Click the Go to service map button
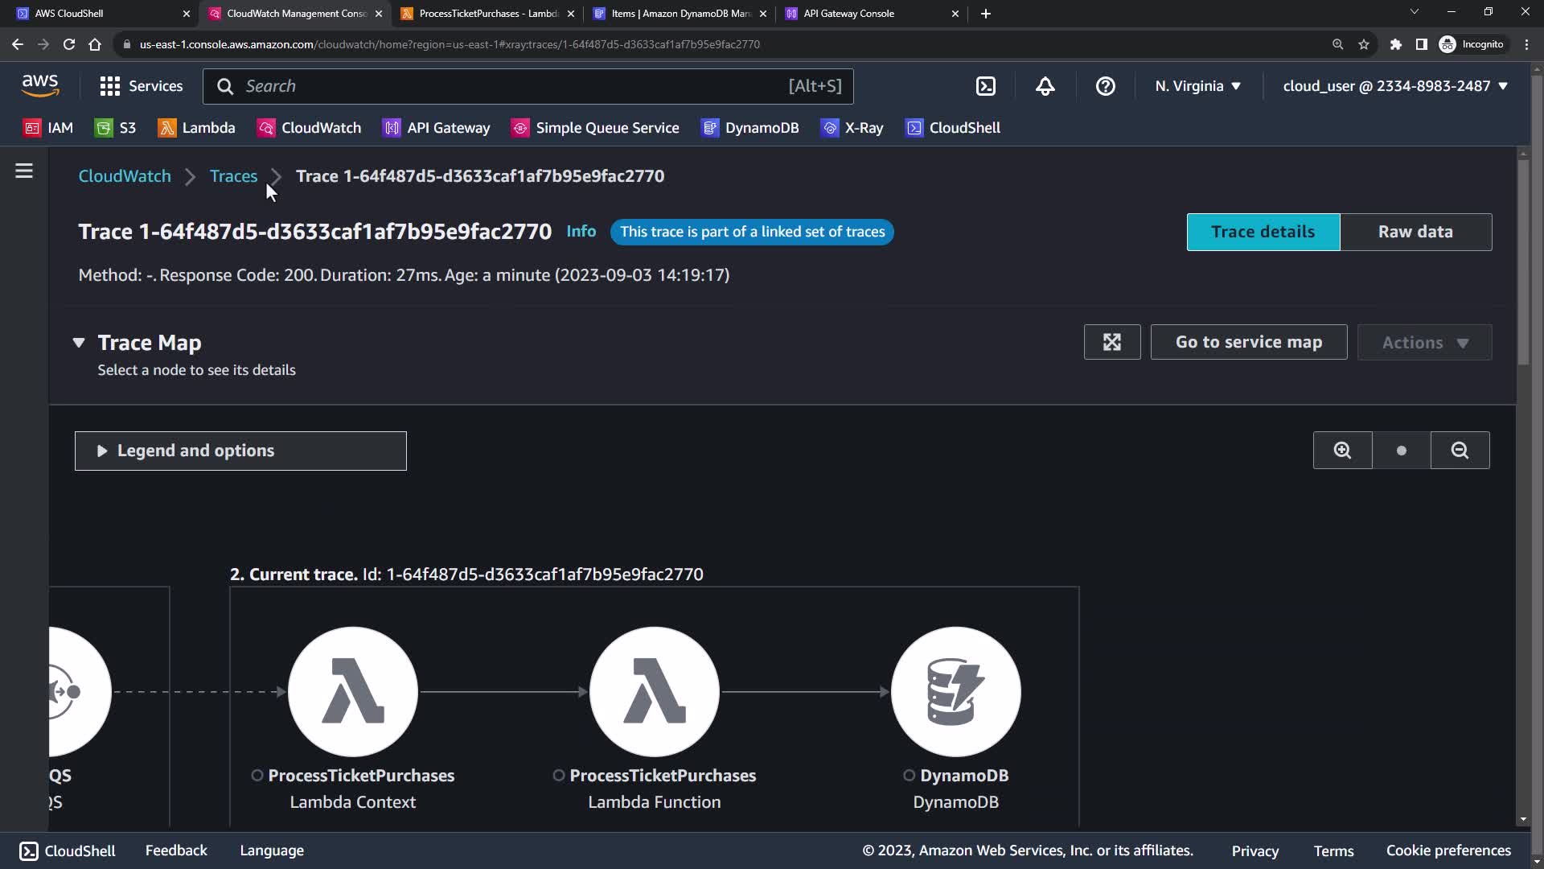 (1248, 342)
